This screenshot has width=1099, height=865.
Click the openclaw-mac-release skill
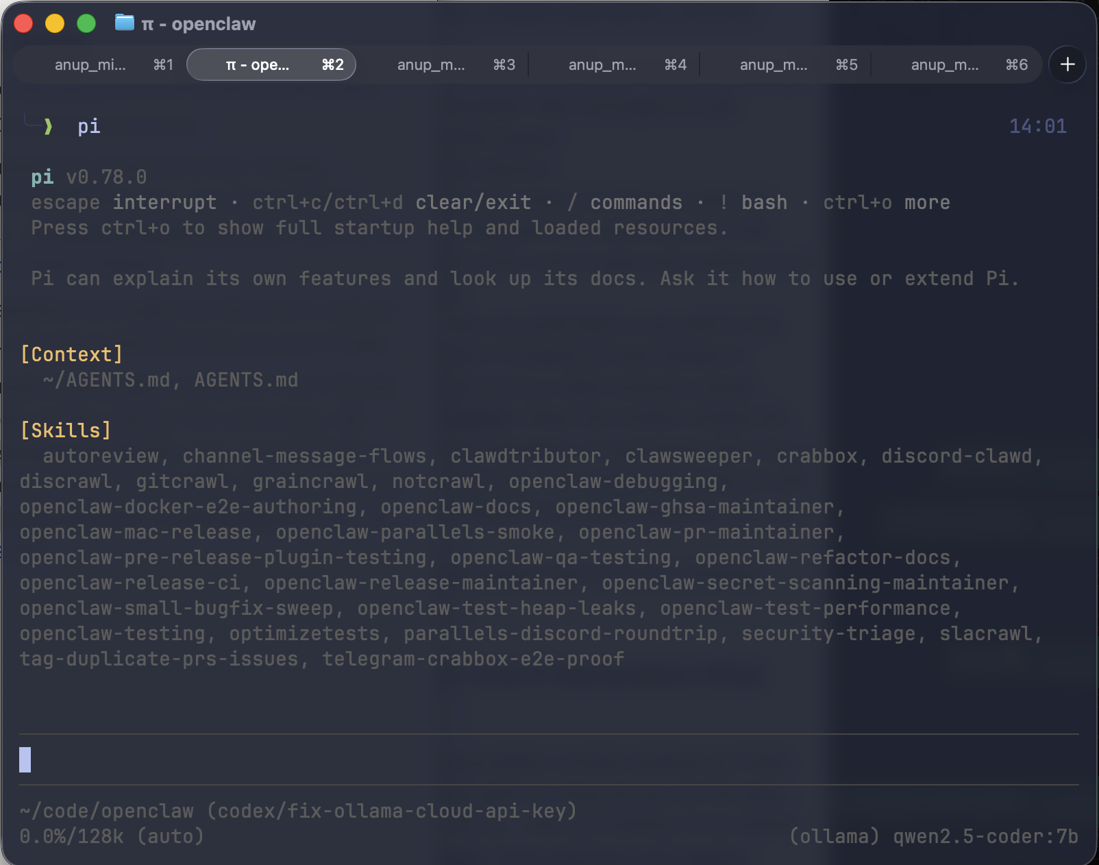(136, 532)
